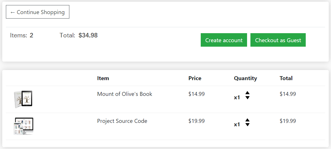Click the $14.99 price of the book
The image size is (331, 149).
coord(197,94)
